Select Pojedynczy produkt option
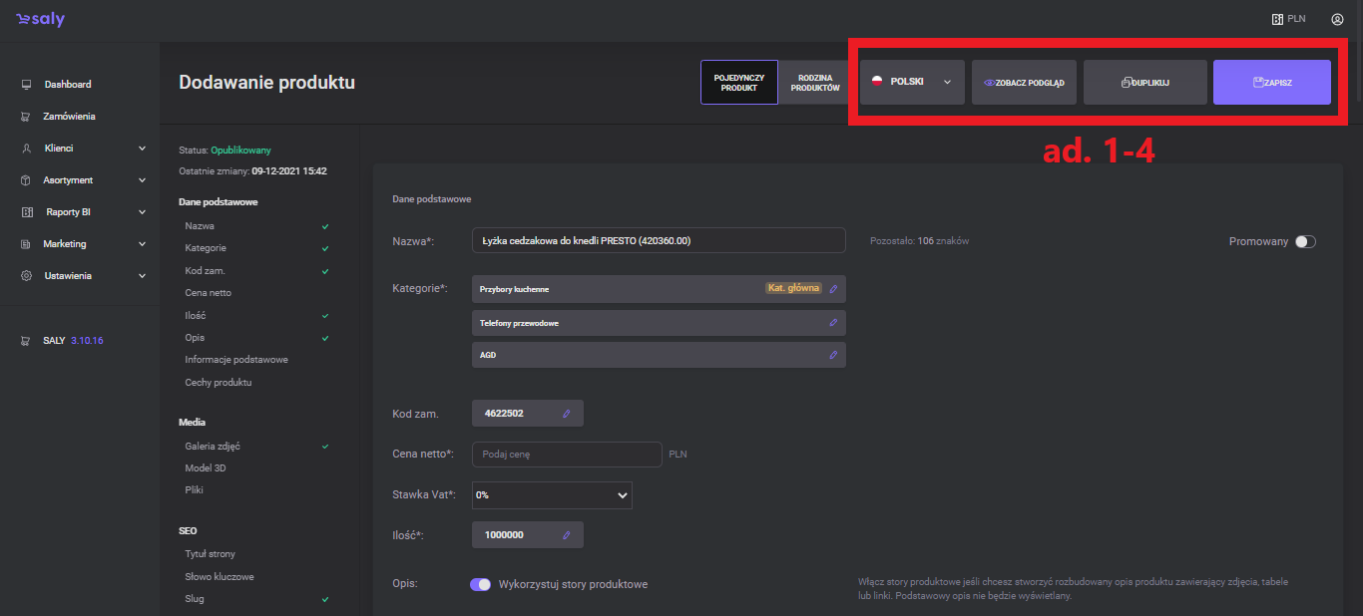1363x616 pixels. click(738, 83)
